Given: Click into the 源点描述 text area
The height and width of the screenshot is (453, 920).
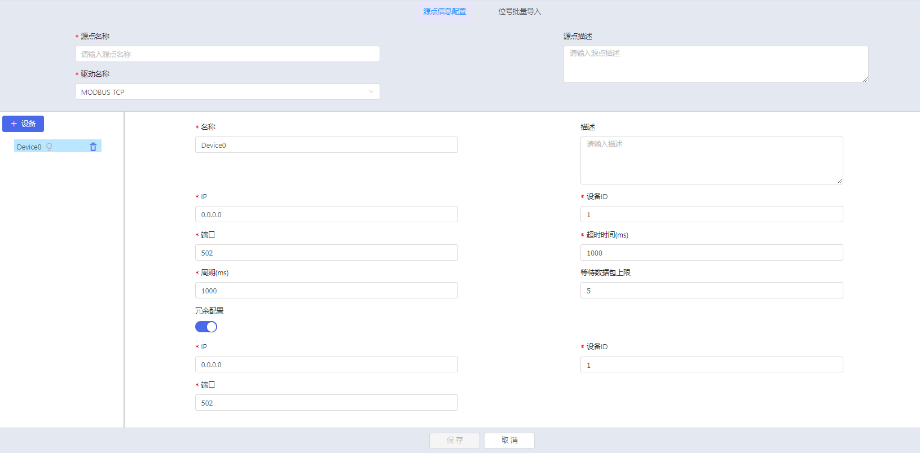Looking at the screenshot, I should (x=715, y=64).
